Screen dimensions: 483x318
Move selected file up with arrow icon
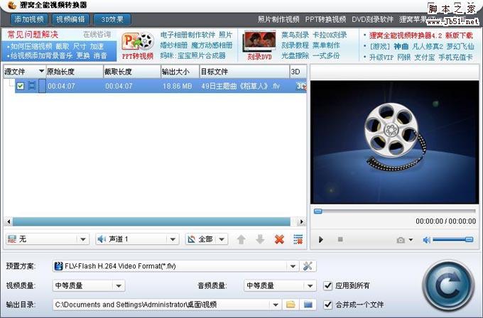pos(241,239)
